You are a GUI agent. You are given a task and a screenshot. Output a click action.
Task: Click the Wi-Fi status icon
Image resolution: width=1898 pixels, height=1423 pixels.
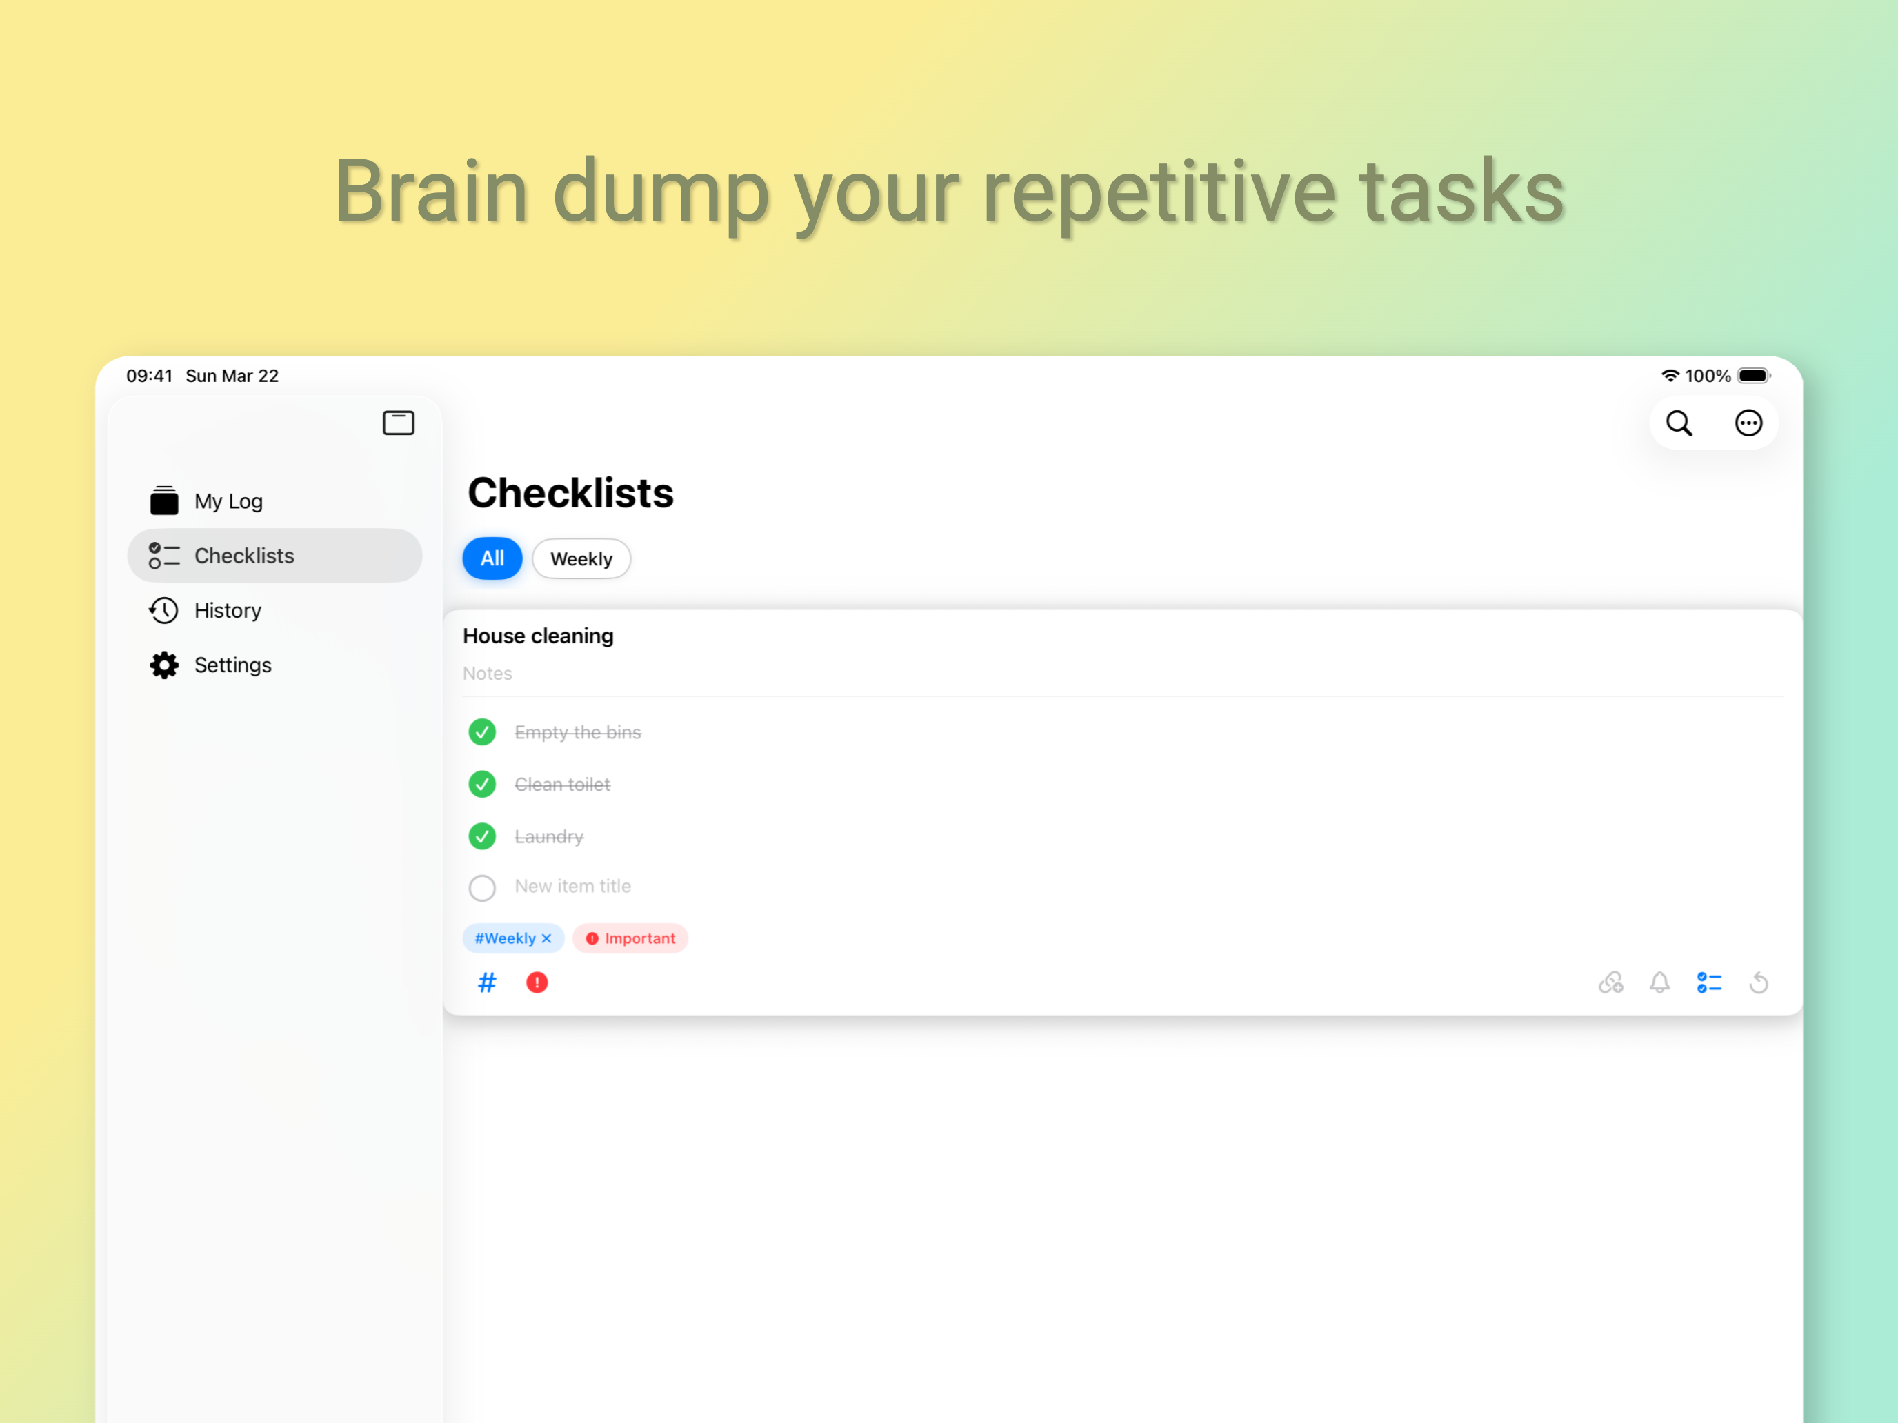[1670, 376]
